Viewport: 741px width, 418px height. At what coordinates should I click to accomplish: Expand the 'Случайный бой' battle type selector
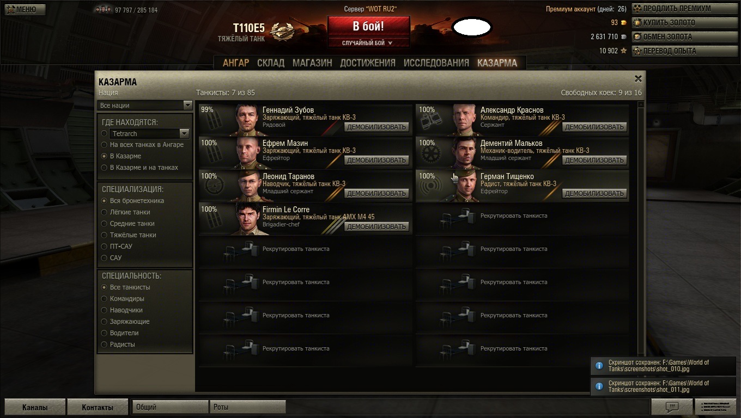coord(368,43)
